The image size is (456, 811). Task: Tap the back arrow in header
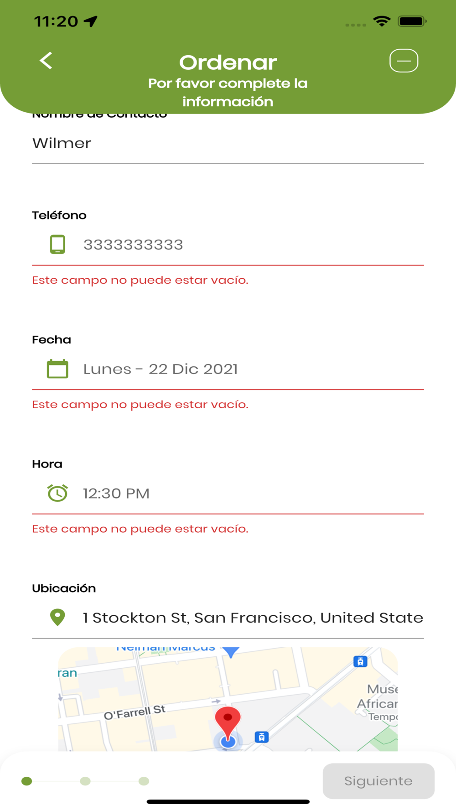click(x=46, y=61)
